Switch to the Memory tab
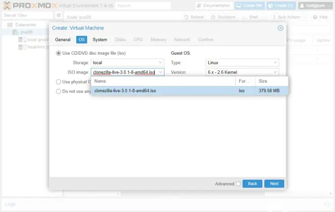The width and height of the screenshot is (335, 212). [158, 39]
